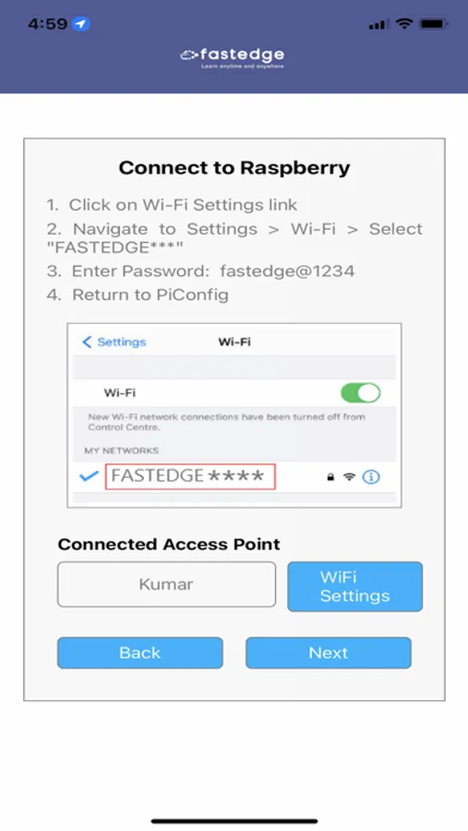
Task: Tap the home indicator bar at bottom
Action: 234,821
